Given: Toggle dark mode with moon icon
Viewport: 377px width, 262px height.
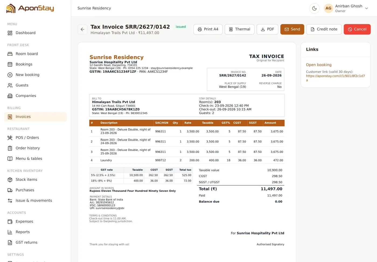Looking at the screenshot, I should pos(314,8).
